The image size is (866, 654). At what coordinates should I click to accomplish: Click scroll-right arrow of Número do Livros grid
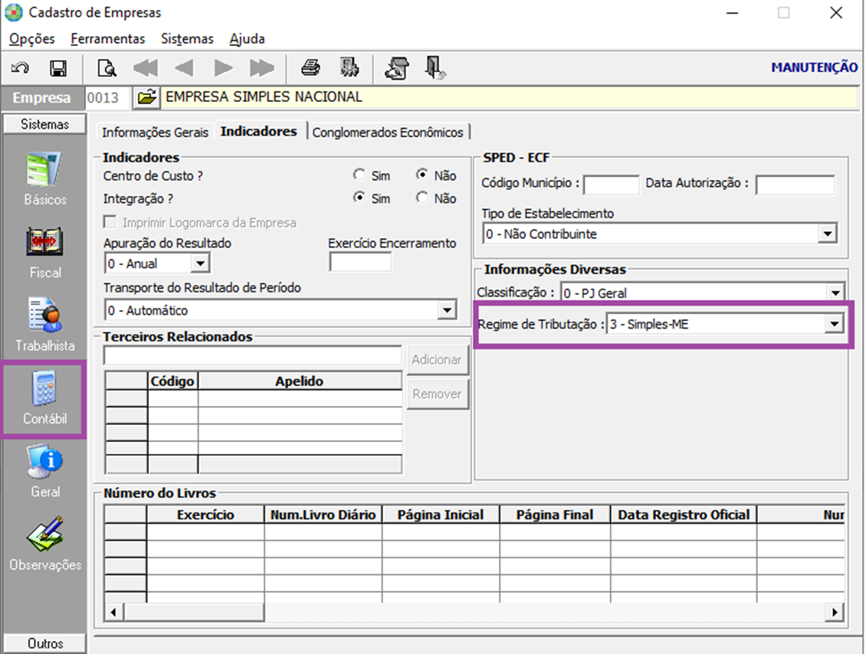point(835,612)
